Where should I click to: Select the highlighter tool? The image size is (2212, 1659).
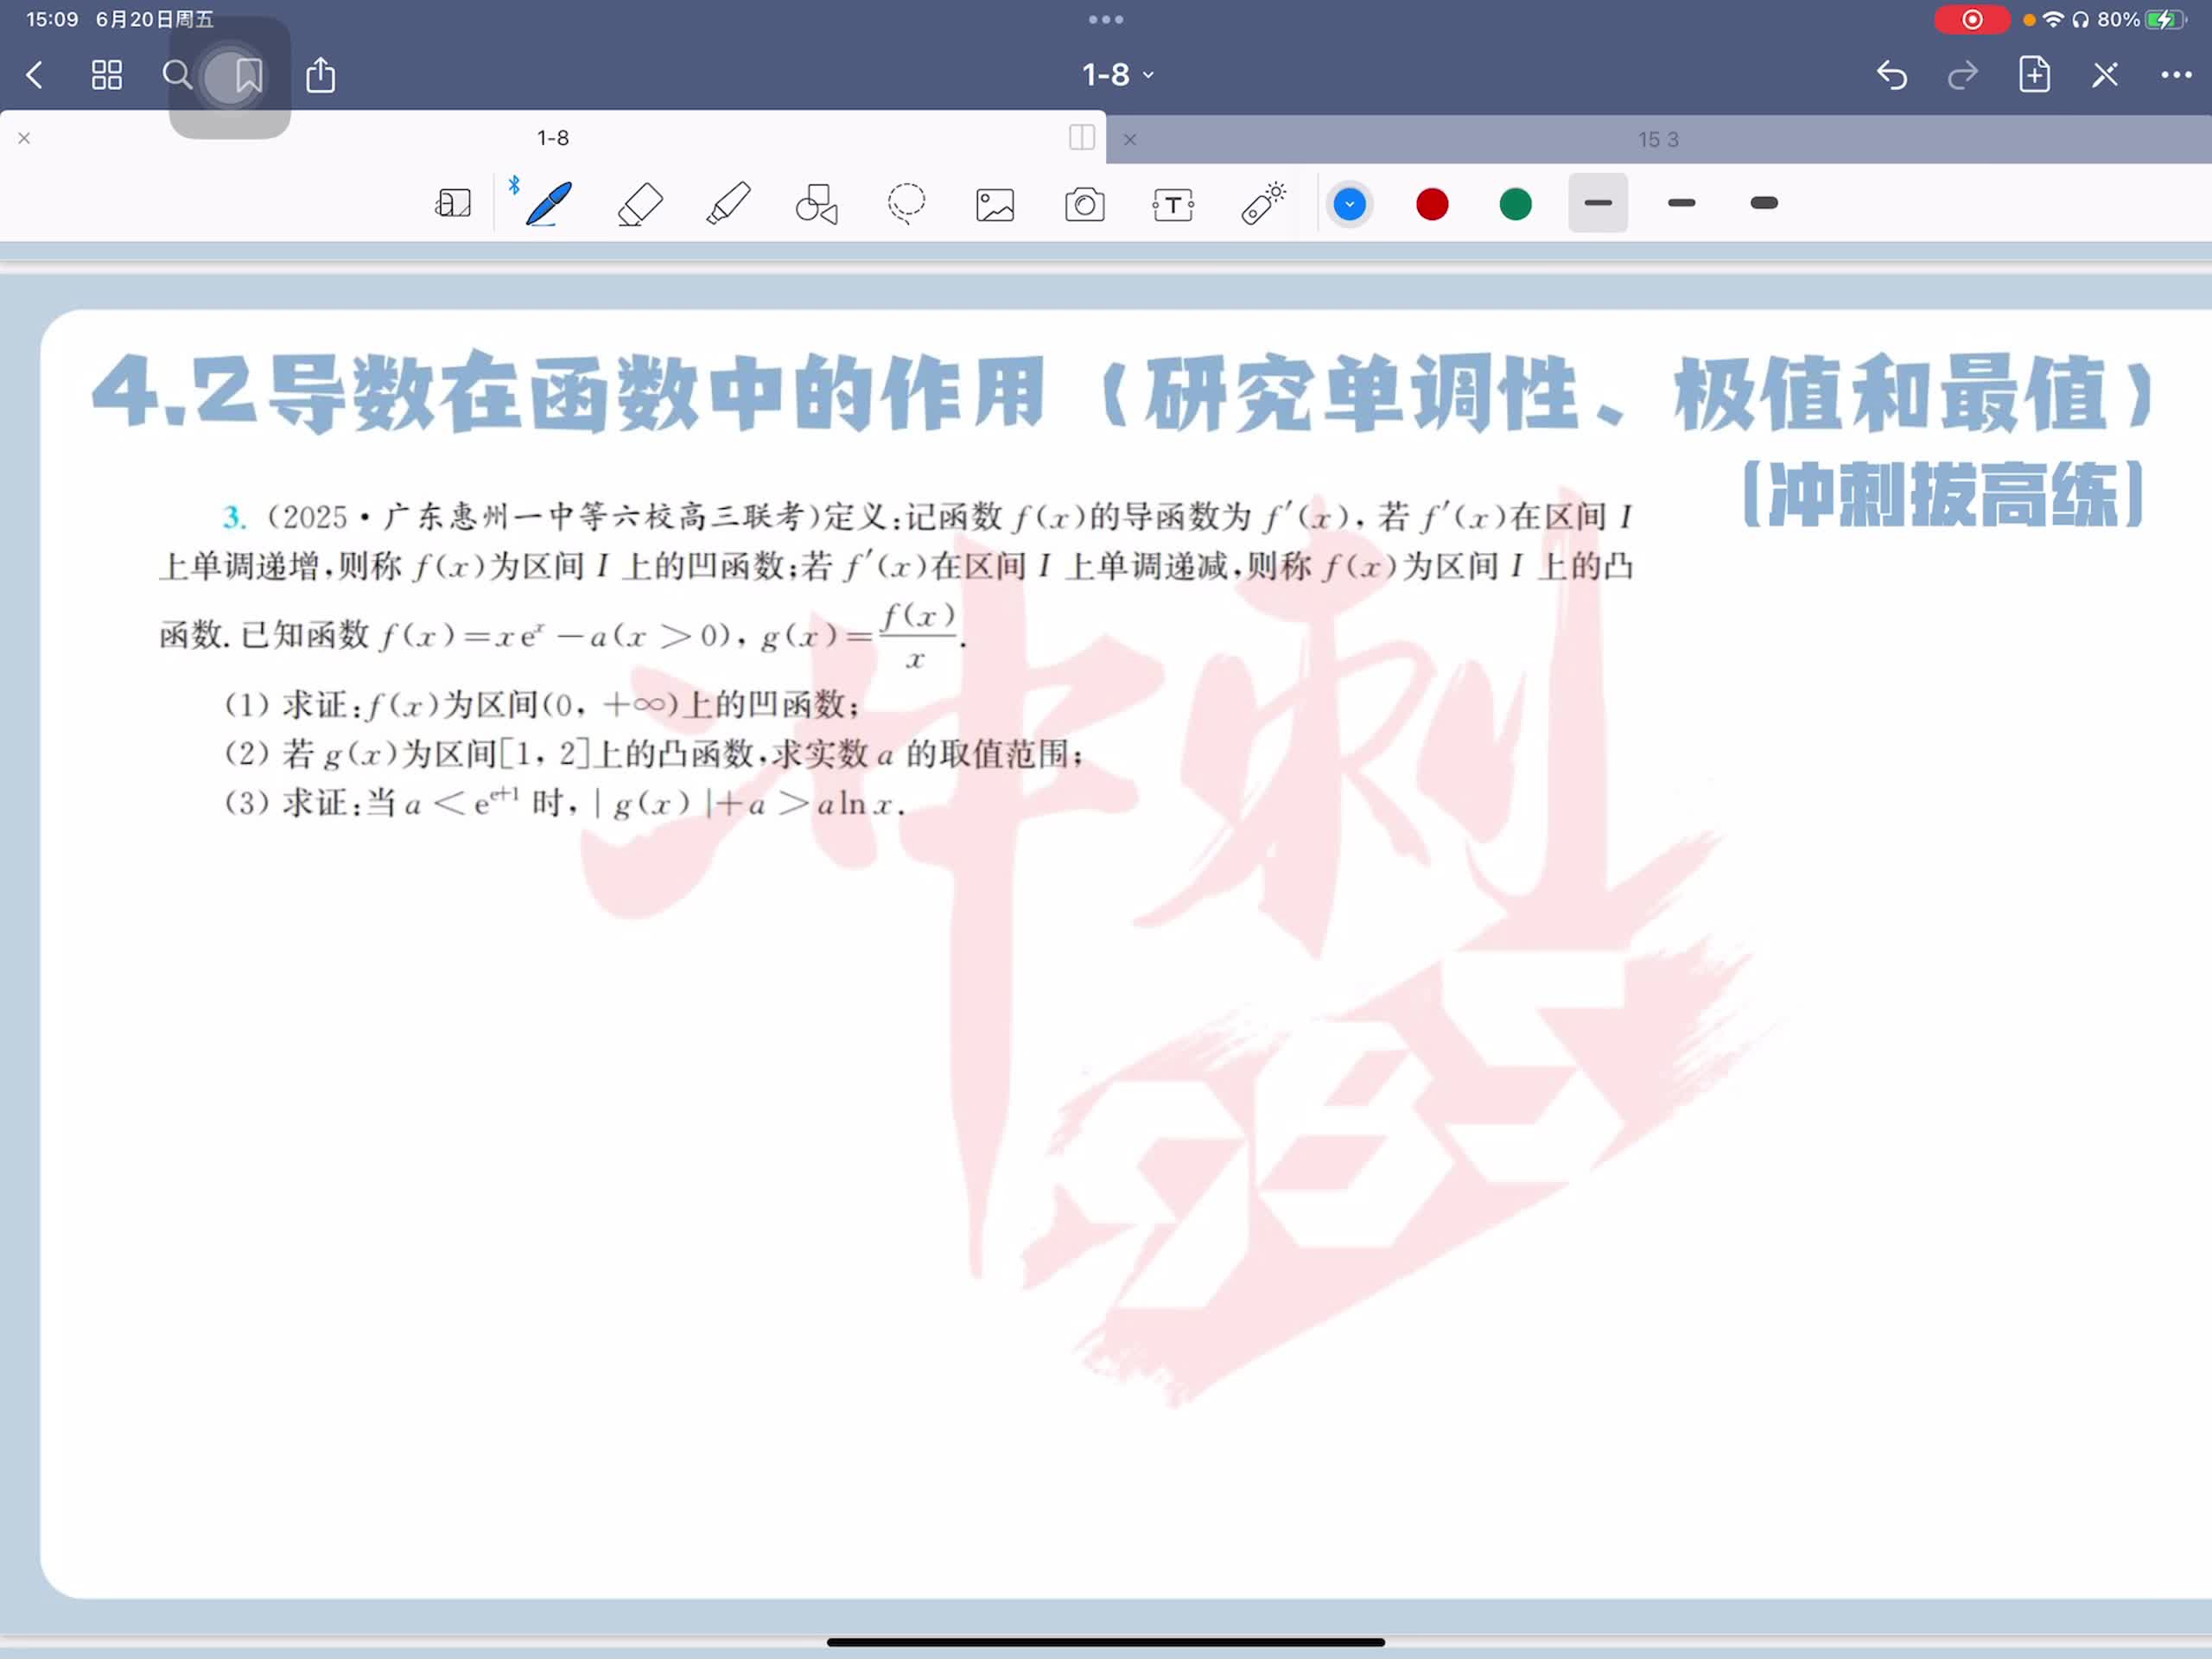pyautogui.click(x=728, y=204)
